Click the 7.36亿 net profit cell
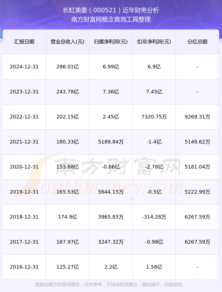 pyautogui.click(x=111, y=91)
